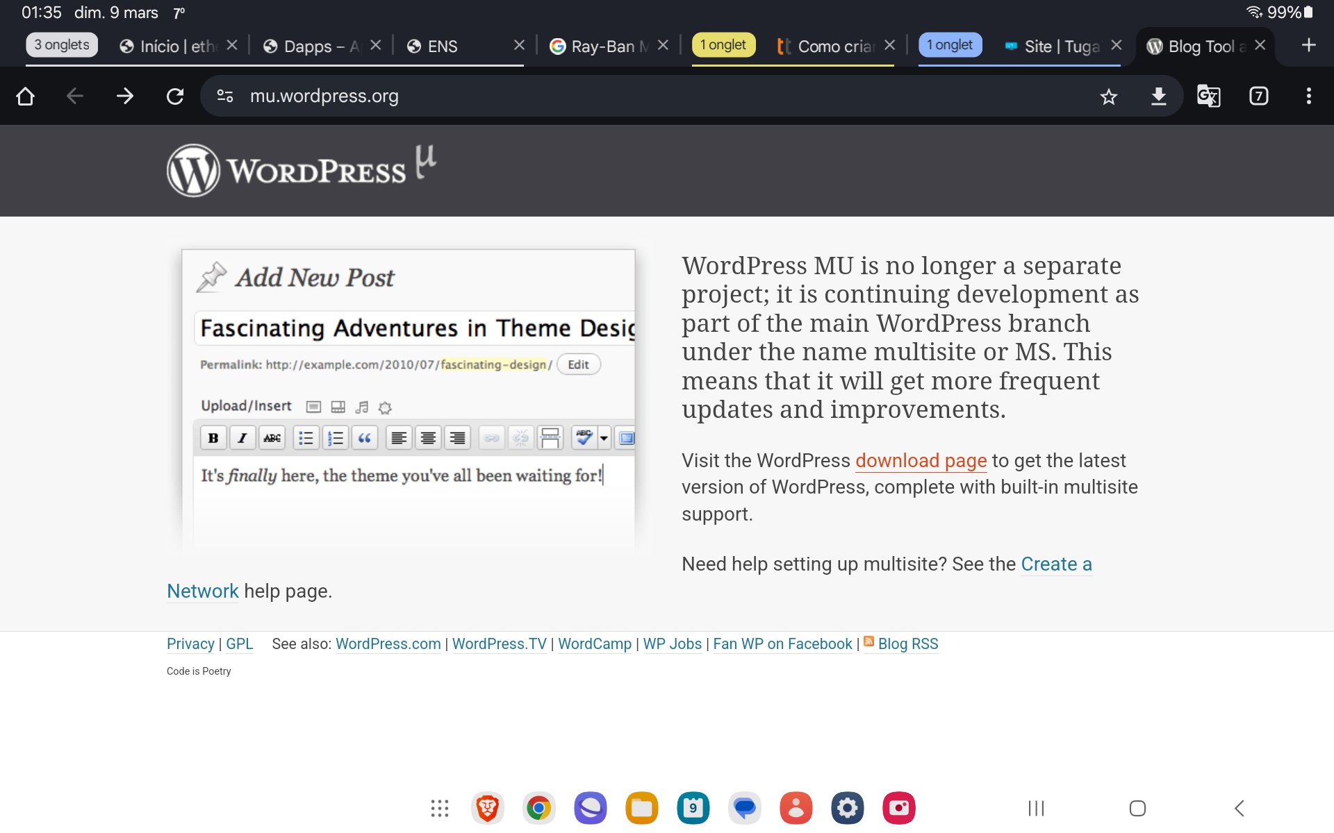The height and width of the screenshot is (833, 1334).
Task: Go forward with the arrow button
Action: [x=125, y=96]
